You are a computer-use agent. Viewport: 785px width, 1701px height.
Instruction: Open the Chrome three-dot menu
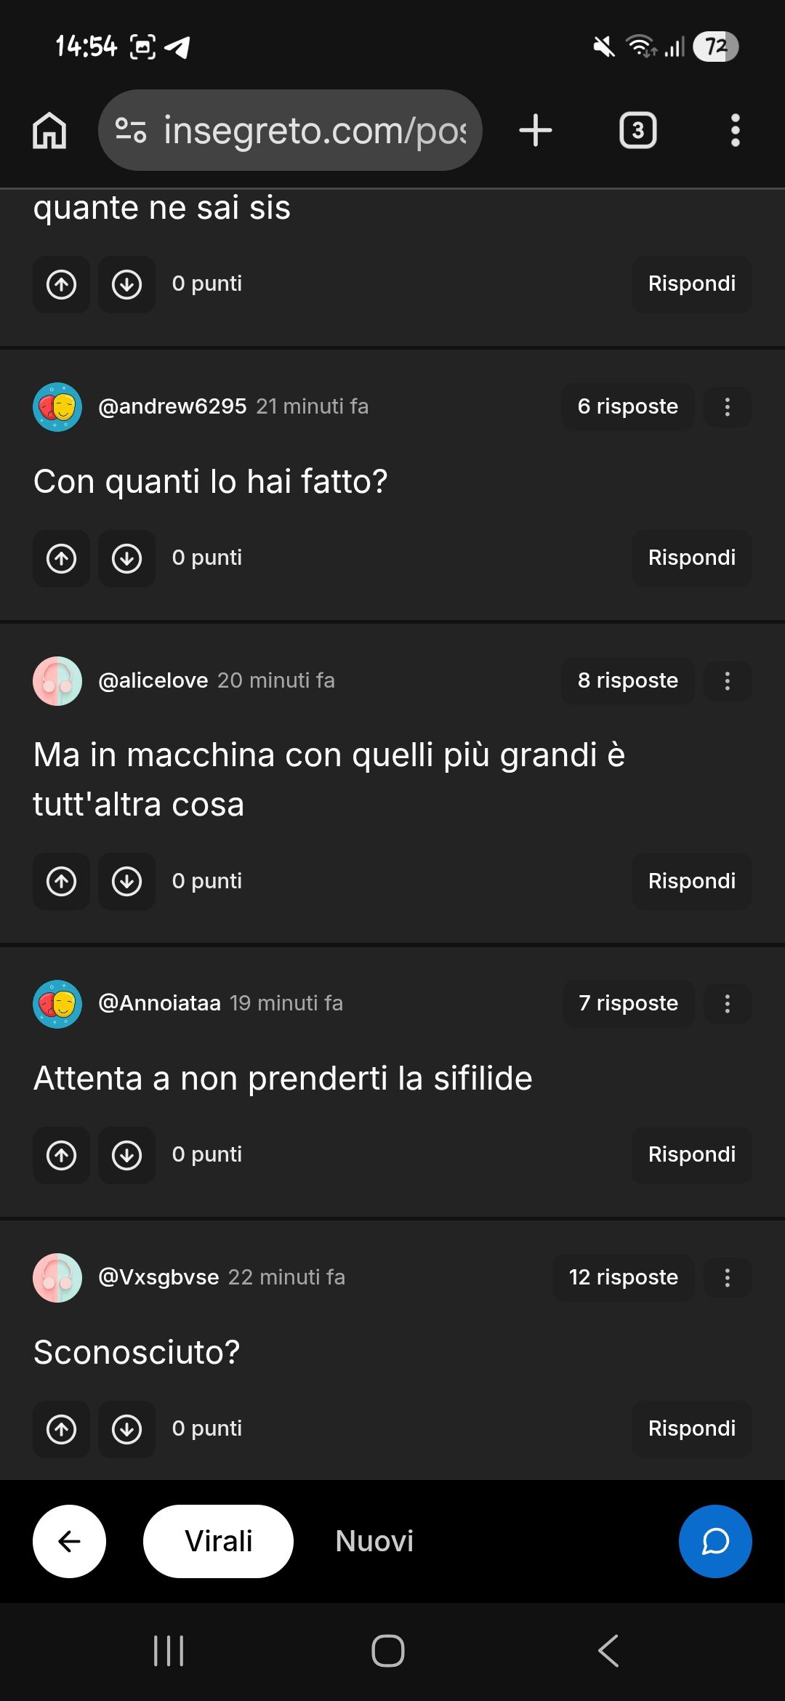(735, 131)
